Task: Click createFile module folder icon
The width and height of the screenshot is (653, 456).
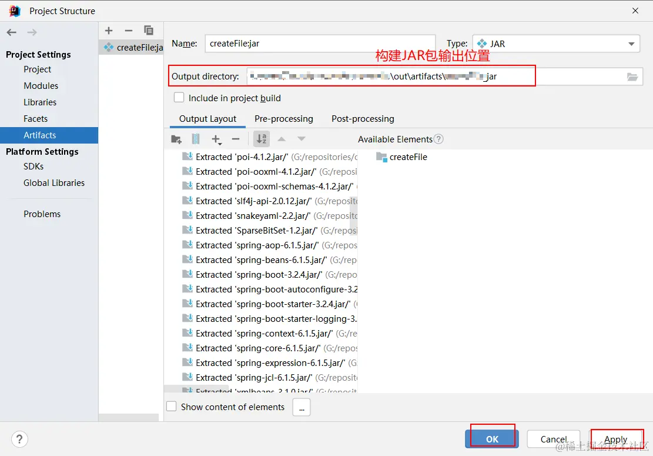Action: [x=381, y=157]
